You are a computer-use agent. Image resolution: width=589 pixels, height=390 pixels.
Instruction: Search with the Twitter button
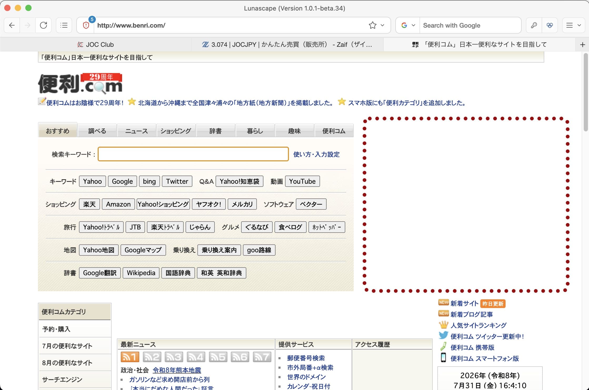click(x=177, y=181)
